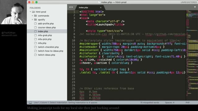Click the html-prod folder icon

click(33, 12)
